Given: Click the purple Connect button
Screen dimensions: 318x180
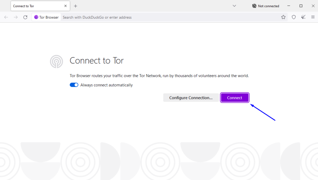Looking at the screenshot, I should coord(235,98).
